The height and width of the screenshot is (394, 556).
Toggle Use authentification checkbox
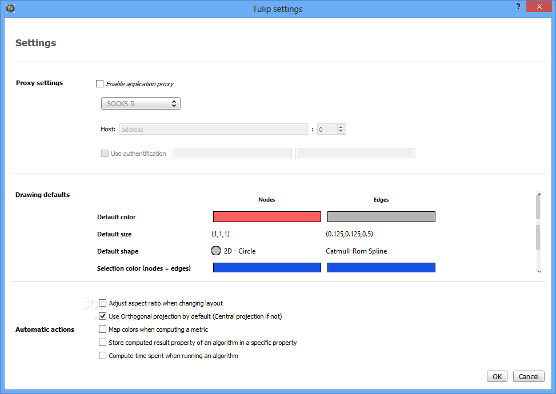105,154
